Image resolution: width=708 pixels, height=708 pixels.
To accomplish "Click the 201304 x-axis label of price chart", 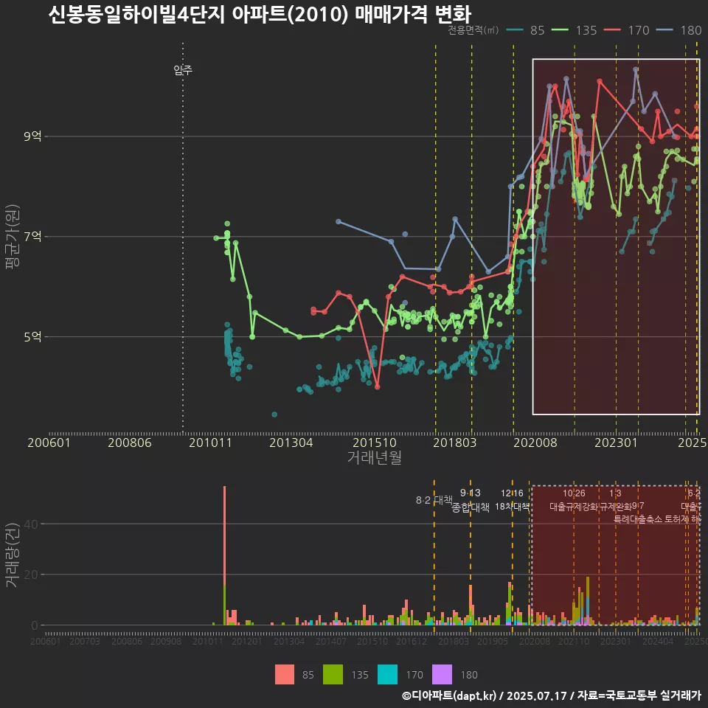I will [x=291, y=442].
